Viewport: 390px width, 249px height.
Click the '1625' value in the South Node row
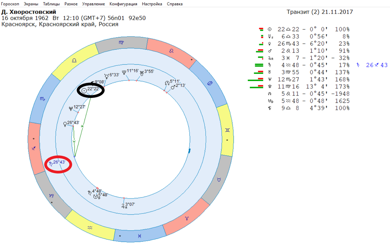(343, 101)
